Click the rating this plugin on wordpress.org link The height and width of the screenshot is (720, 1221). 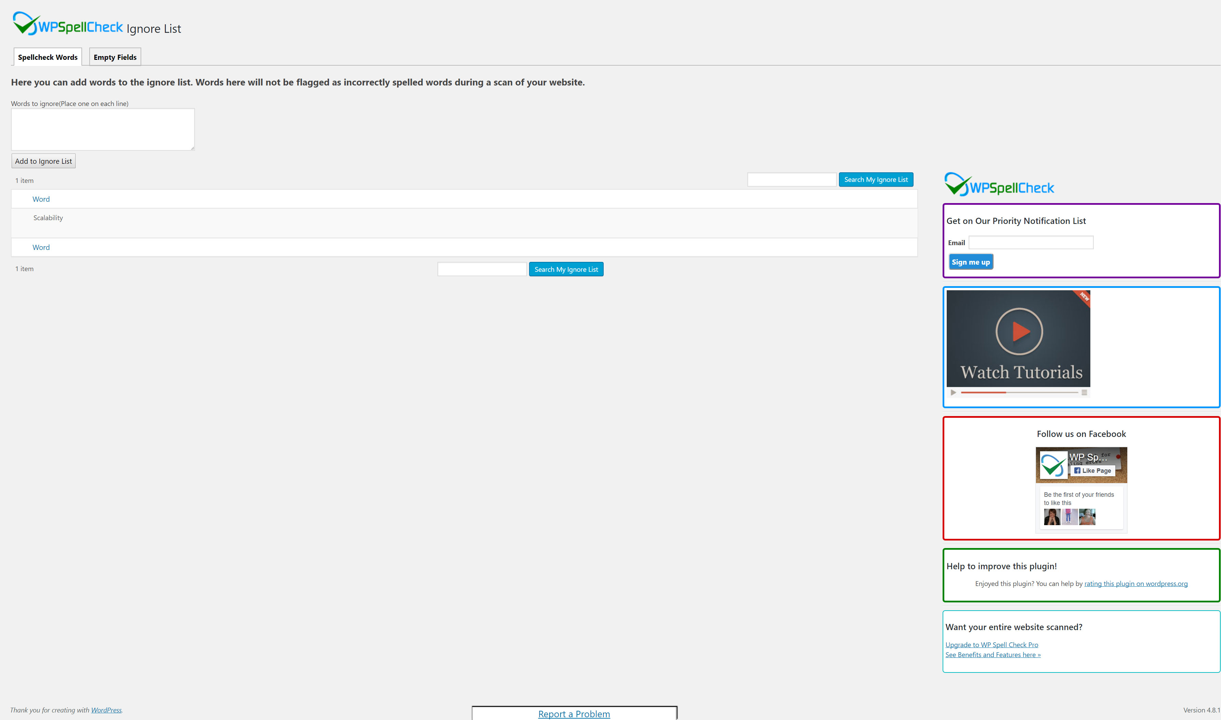coord(1135,583)
